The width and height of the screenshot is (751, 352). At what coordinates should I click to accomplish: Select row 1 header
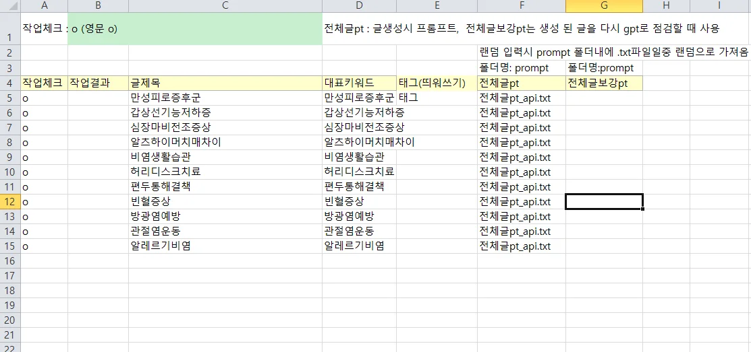(10, 28)
